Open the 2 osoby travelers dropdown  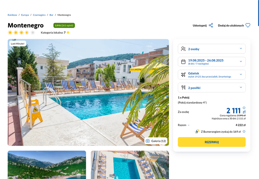point(212,49)
